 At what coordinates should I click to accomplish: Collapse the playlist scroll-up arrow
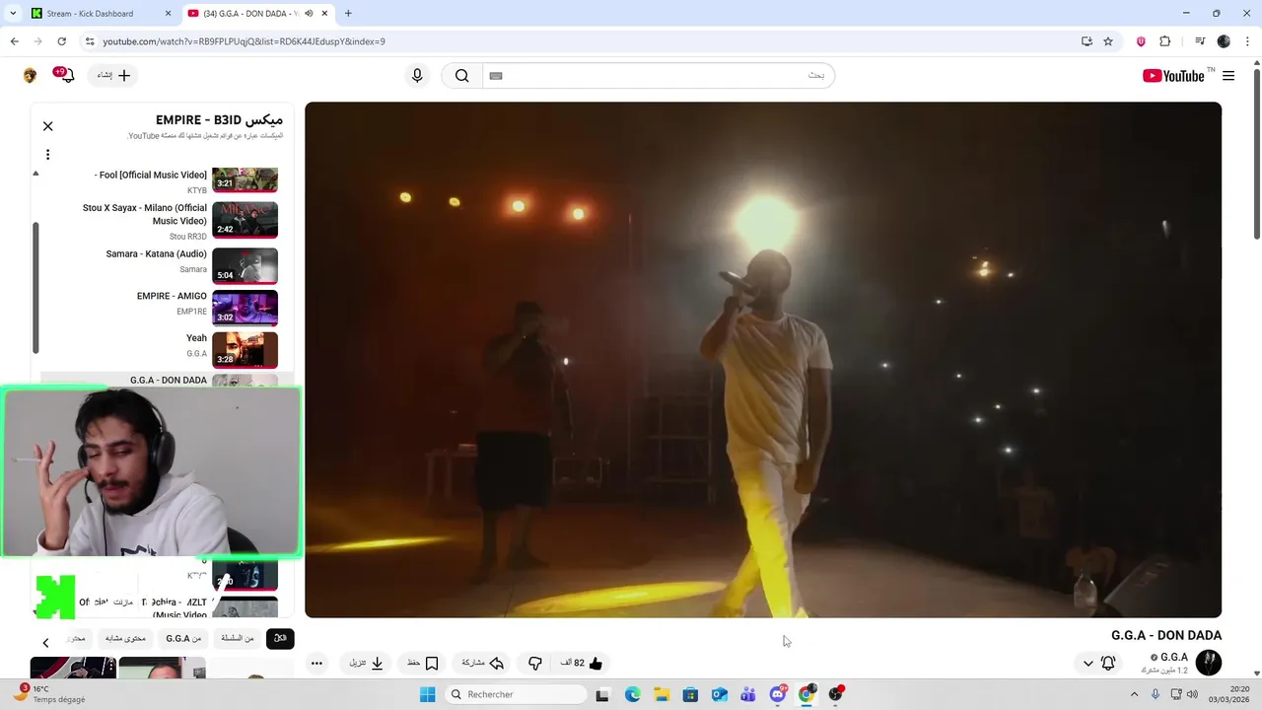(x=35, y=174)
